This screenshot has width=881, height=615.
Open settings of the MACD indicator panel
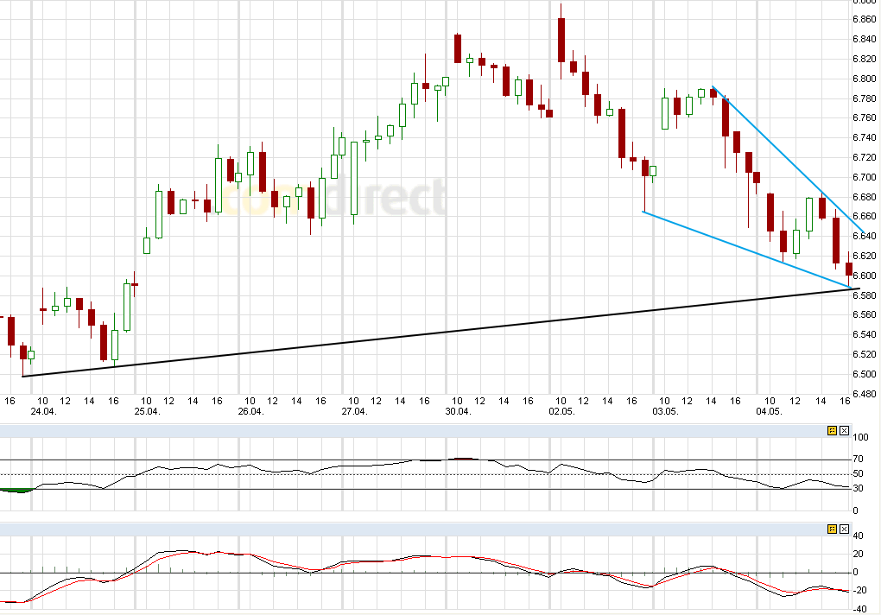[832, 529]
